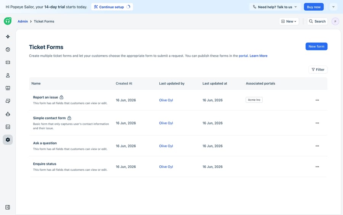Click the Acme Inc portal tag

254,100
